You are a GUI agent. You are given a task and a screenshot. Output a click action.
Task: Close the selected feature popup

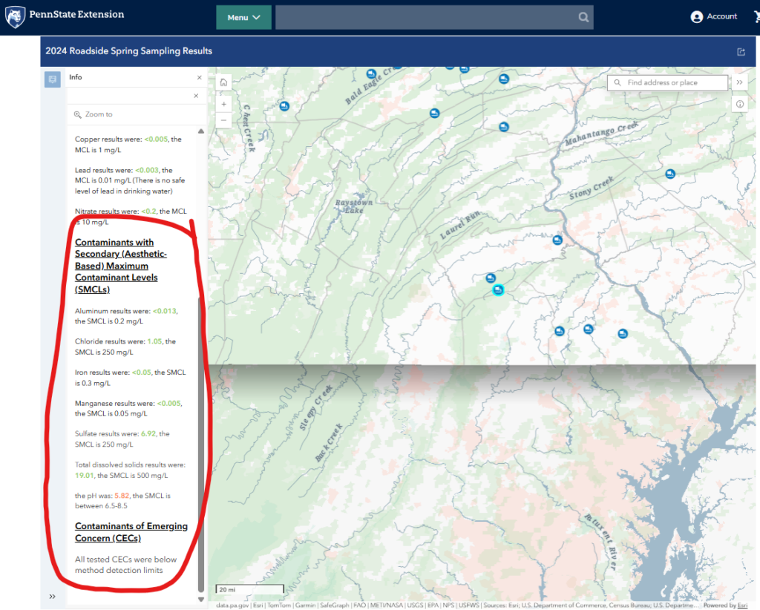pyautogui.click(x=196, y=96)
